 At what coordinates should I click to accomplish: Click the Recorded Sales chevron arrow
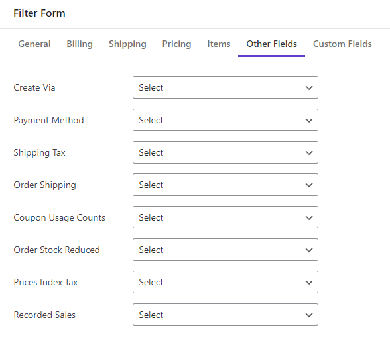309,315
